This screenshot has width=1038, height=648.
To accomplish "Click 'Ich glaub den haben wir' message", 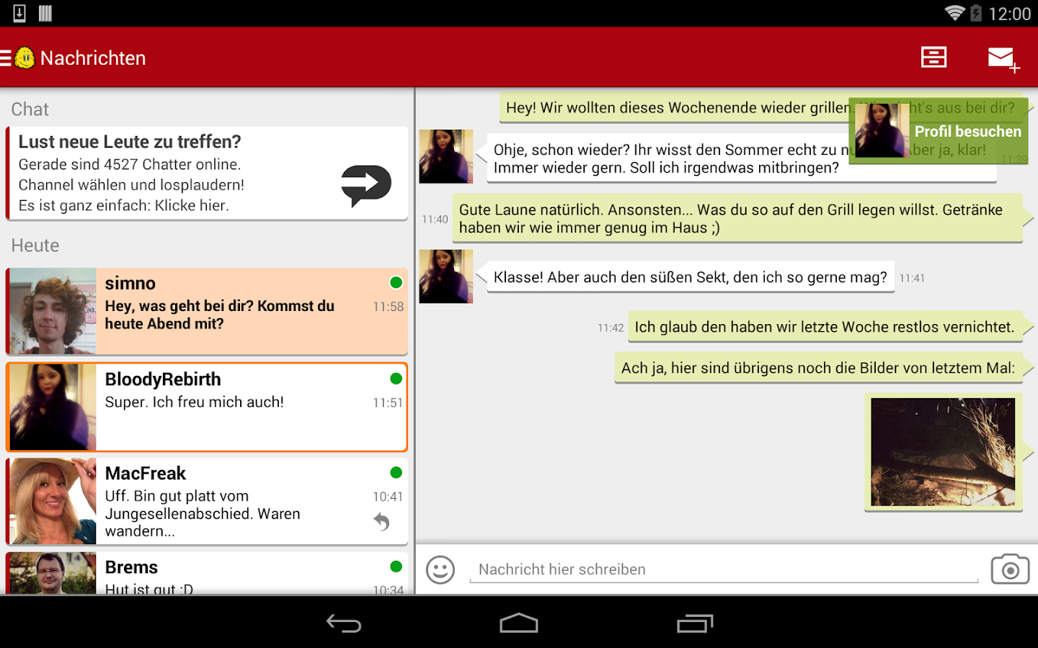I will click(x=825, y=327).
